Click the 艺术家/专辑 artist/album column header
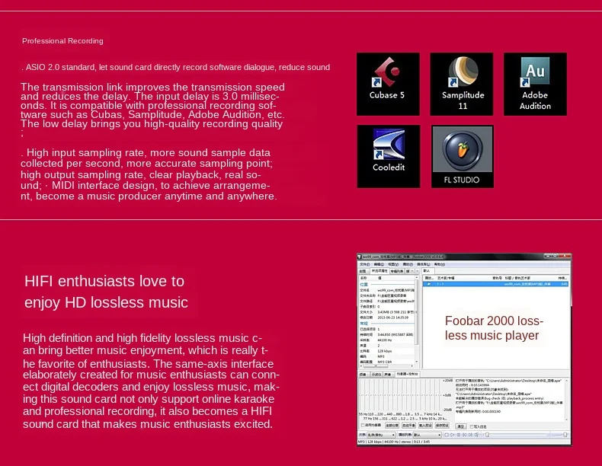 pyautogui.click(x=446, y=278)
